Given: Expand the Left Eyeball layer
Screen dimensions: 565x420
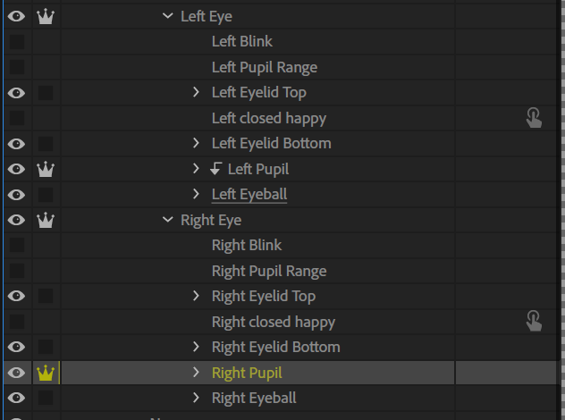Looking at the screenshot, I should (x=196, y=194).
